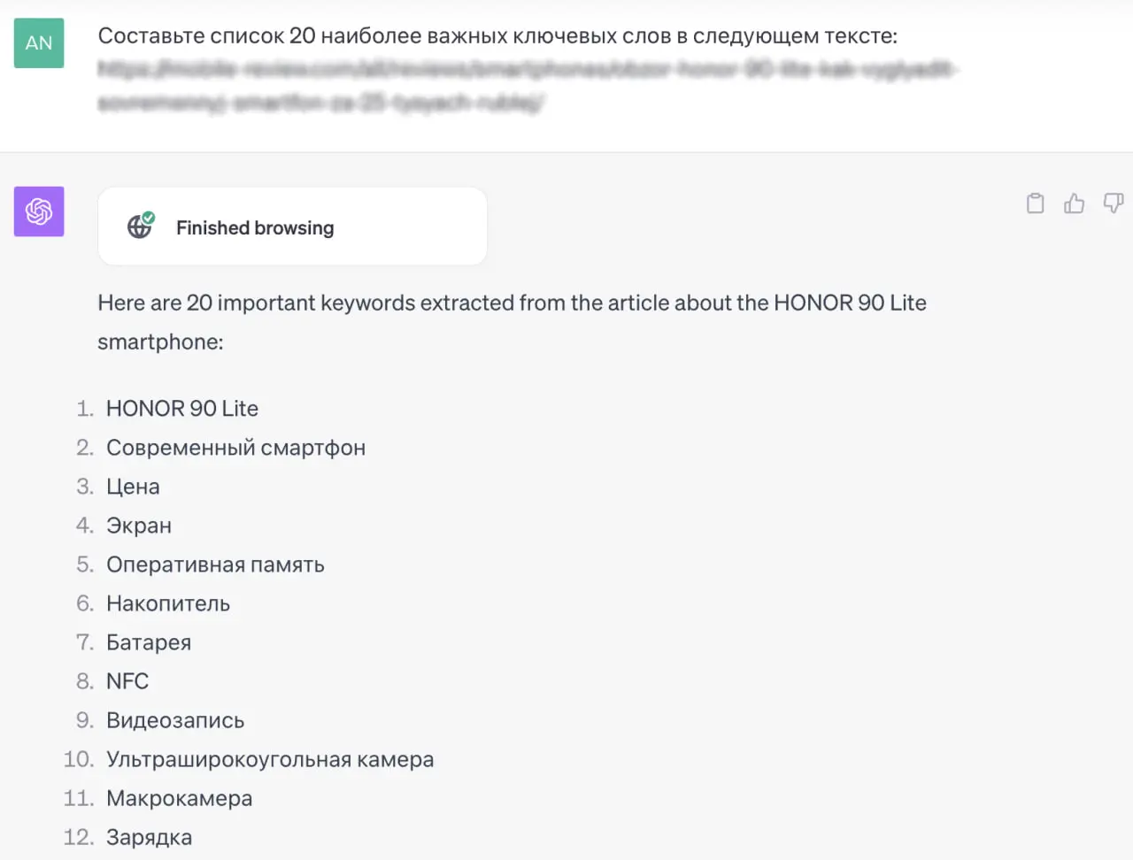
Task: Click the intro sentence about HONOR 90 Lite
Action: tap(512, 322)
